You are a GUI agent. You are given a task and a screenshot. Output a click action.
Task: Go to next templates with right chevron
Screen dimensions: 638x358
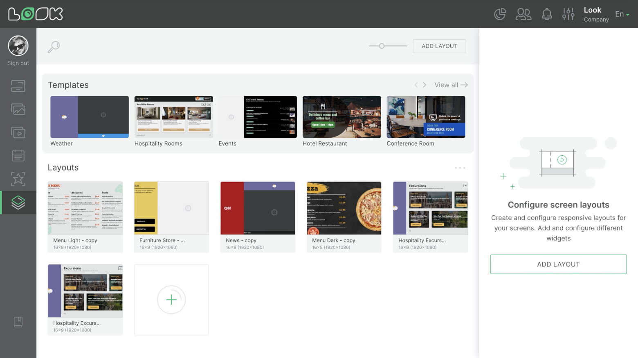click(425, 85)
